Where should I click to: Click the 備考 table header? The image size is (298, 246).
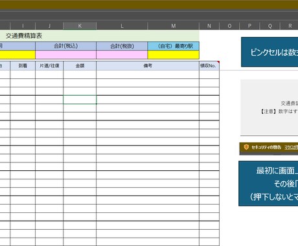coord(148,66)
